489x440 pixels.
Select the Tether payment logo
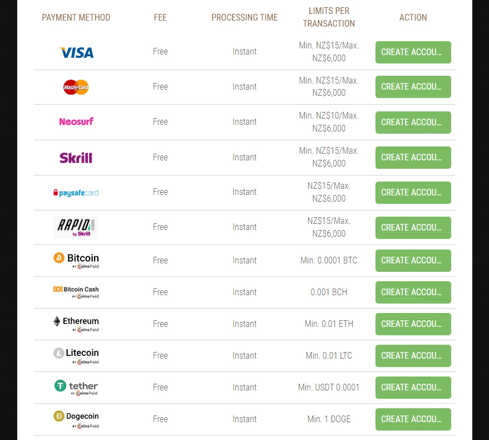click(76, 387)
